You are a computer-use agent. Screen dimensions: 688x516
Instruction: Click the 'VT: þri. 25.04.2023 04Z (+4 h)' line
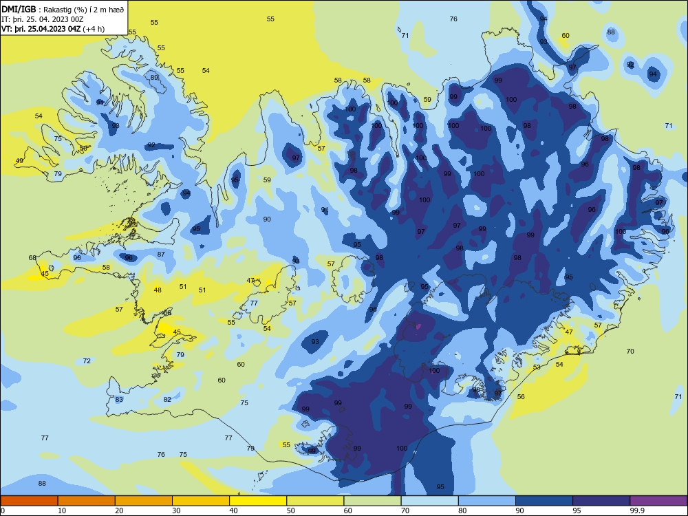(x=53, y=29)
